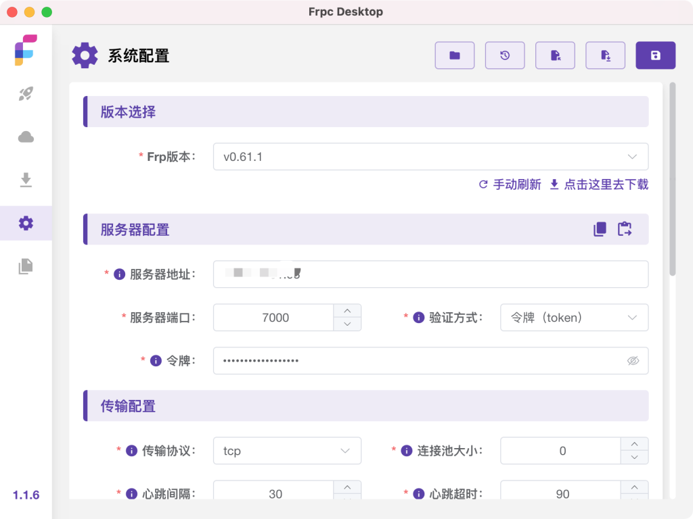Image resolution: width=693 pixels, height=519 pixels.
Task: Click the 服务器端口 field showing 7000
Action: coord(273,318)
